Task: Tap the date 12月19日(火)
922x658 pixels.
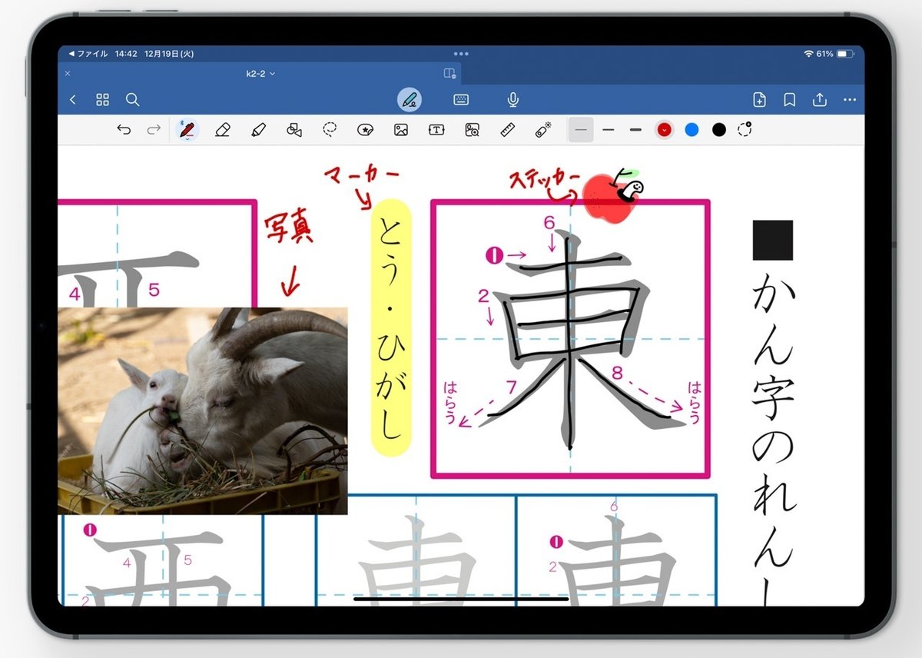Action: (168, 54)
